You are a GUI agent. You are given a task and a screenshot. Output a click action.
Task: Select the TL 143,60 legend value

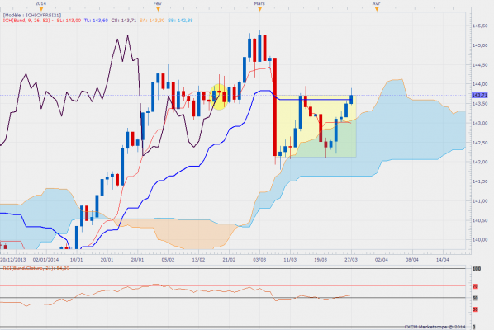[96, 21]
